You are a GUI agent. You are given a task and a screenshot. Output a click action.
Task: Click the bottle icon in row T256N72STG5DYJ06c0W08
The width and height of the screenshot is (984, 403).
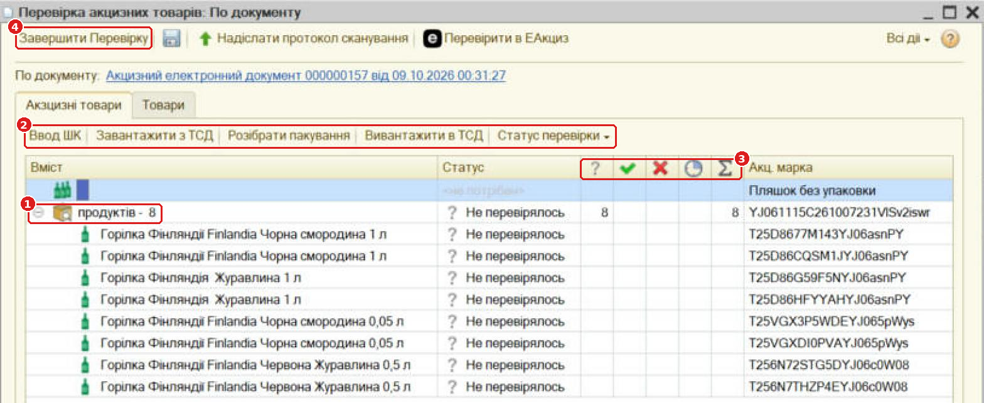pos(86,365)
